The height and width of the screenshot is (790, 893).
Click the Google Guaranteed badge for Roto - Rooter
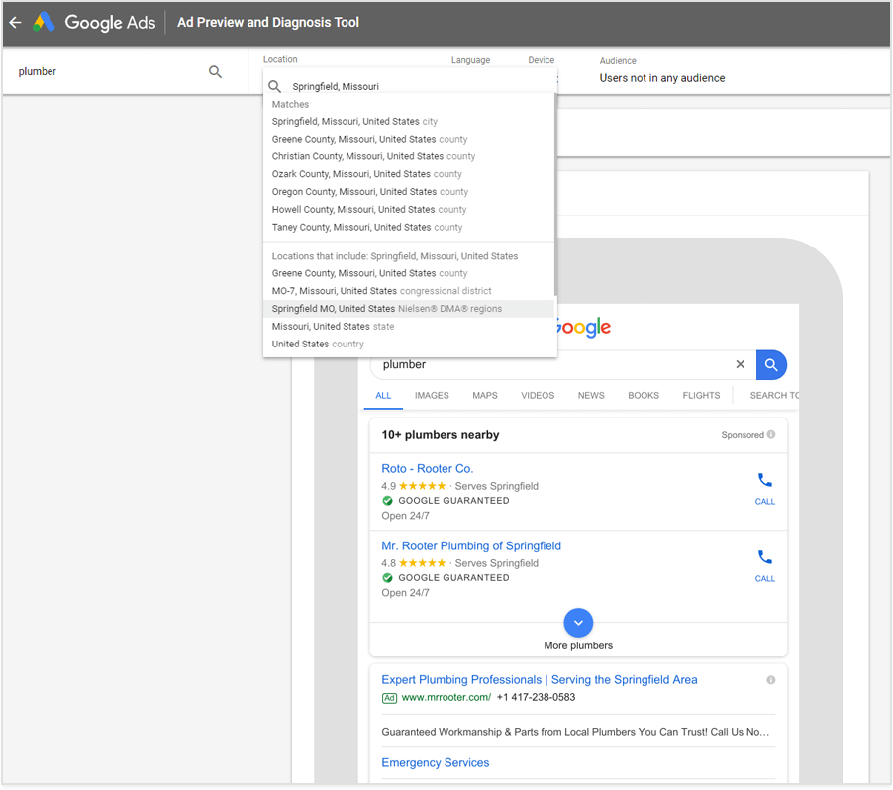coord(386,501)
